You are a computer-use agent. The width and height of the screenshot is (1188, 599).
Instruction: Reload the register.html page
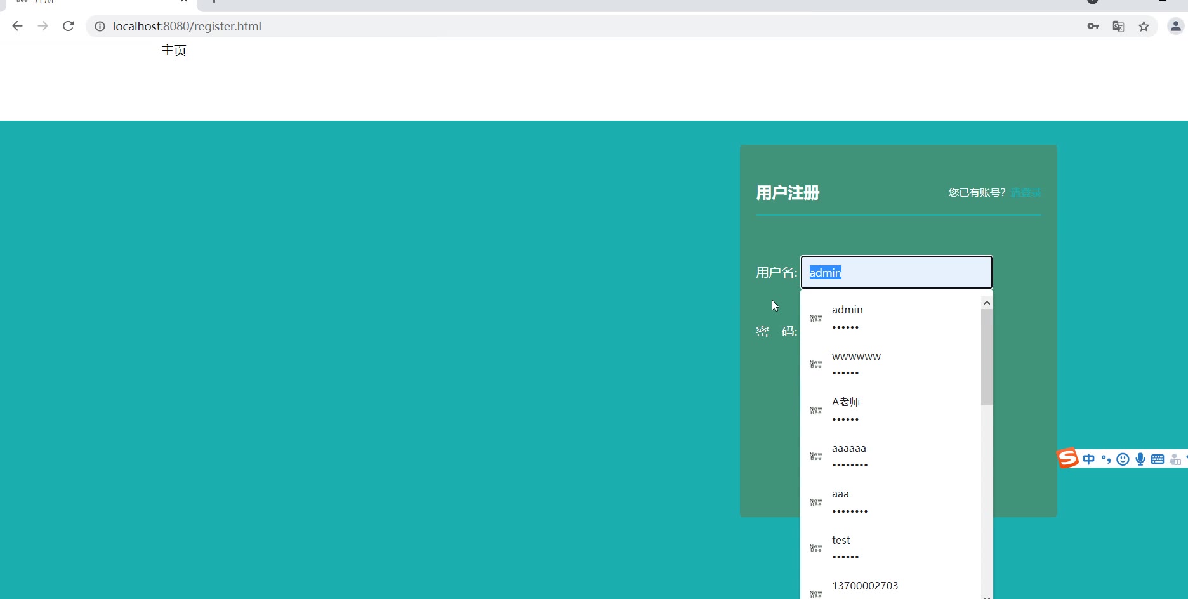point(69,26)
